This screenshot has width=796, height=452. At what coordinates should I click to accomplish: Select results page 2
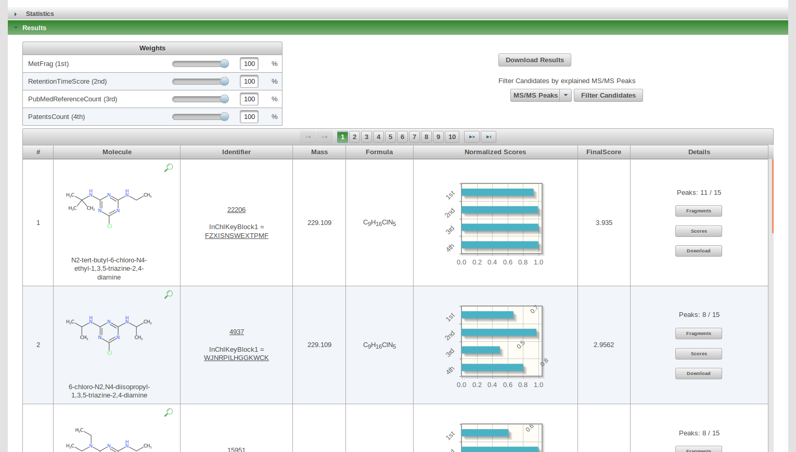tap(354, 137)
